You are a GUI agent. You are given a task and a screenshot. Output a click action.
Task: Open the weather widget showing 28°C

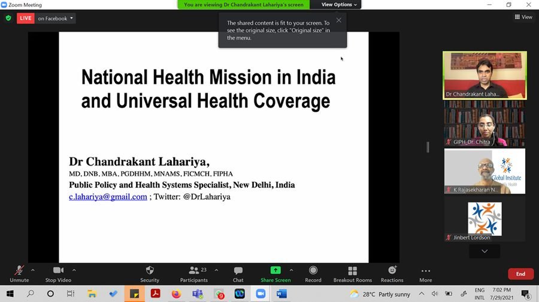click(380, 294)
